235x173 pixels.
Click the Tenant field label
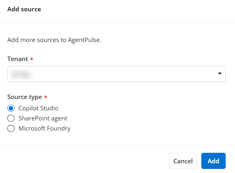[x=18, y=59]
